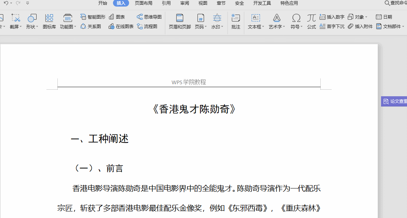The width and height of the screenshot is (407, 218).
Task: Insert a 思维导图 mind map
Action: pos(148,16)
